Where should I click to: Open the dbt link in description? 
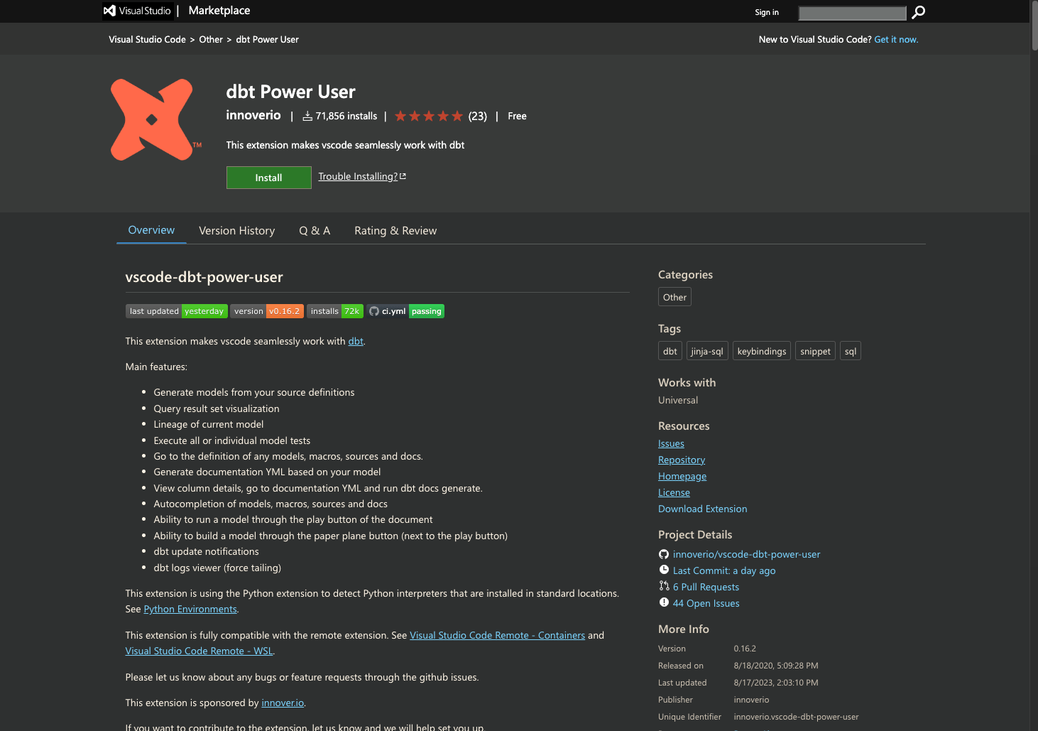pyautogui.click(x=356, y=341)
